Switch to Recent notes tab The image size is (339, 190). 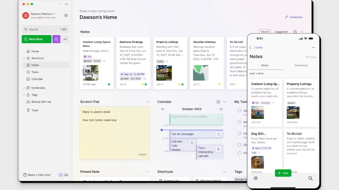(265, 32)
